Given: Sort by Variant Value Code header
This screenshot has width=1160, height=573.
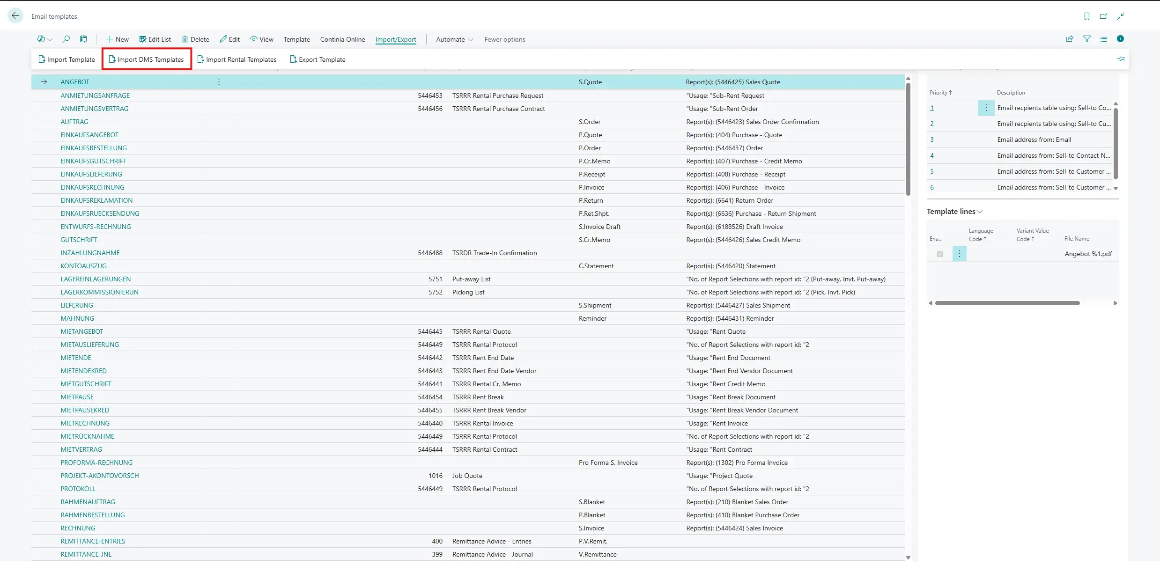Looking at the screenshot, I should pos(1032,235).
